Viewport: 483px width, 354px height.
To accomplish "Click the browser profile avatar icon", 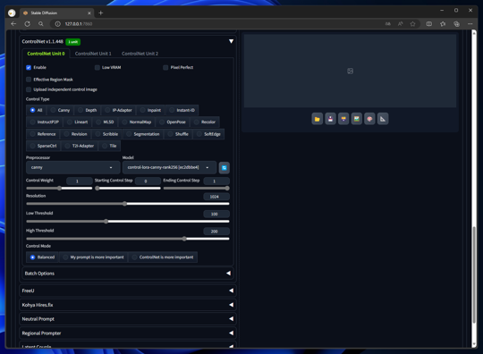I will pos(12,13).
